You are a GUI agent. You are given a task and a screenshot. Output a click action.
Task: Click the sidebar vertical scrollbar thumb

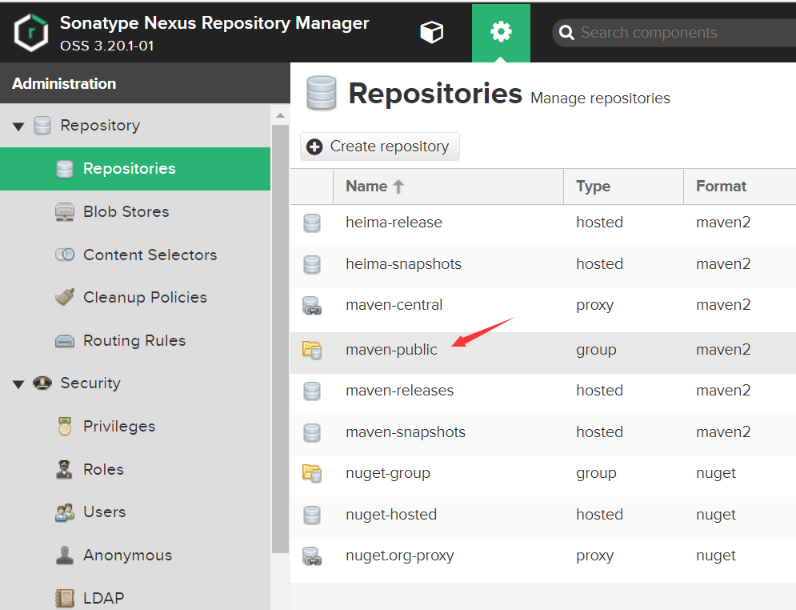(280, 339)
